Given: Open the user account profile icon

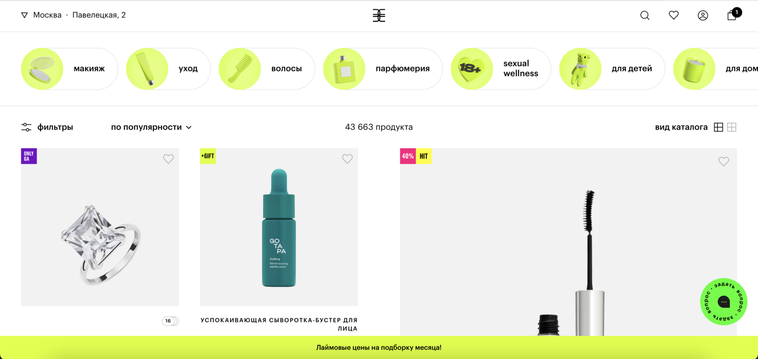Looking at the screenshot, I should coord(703,15).
